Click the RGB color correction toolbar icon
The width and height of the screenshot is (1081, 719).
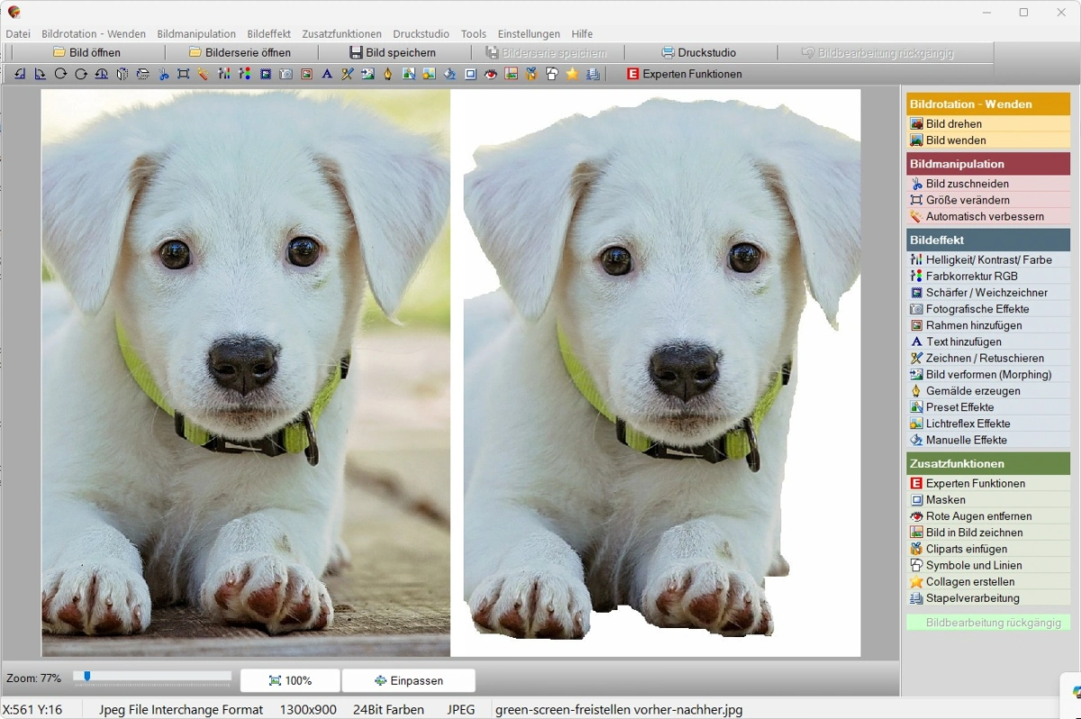coord(244,74)
